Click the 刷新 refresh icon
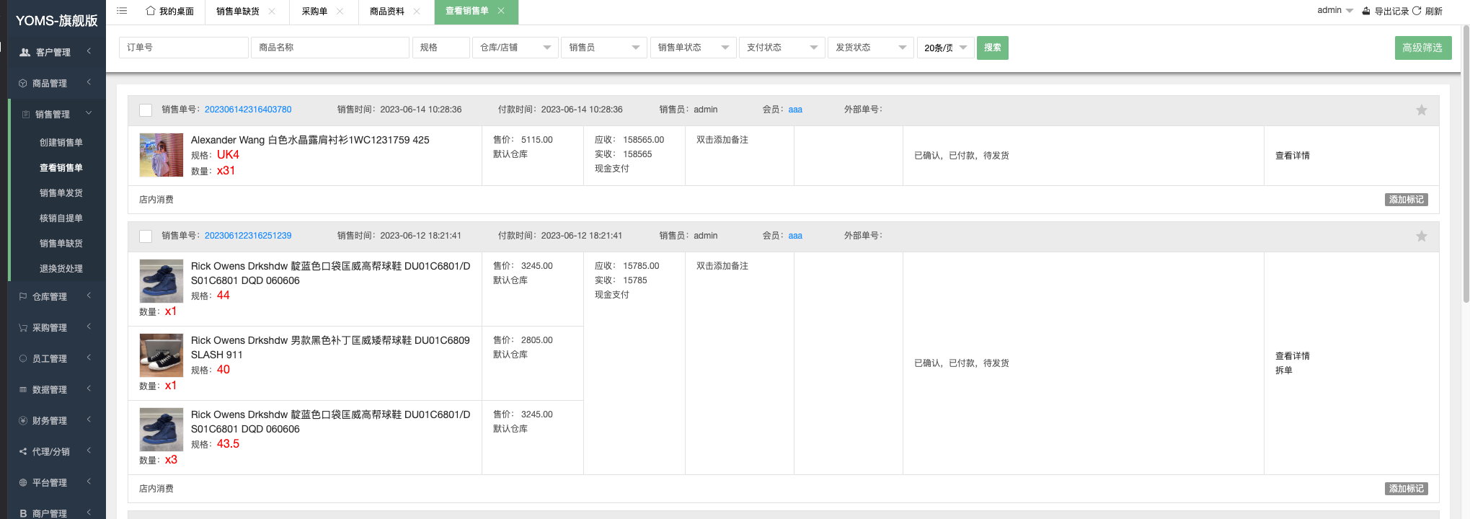The image size is (1470, 519). click(x=1417, y=11)
